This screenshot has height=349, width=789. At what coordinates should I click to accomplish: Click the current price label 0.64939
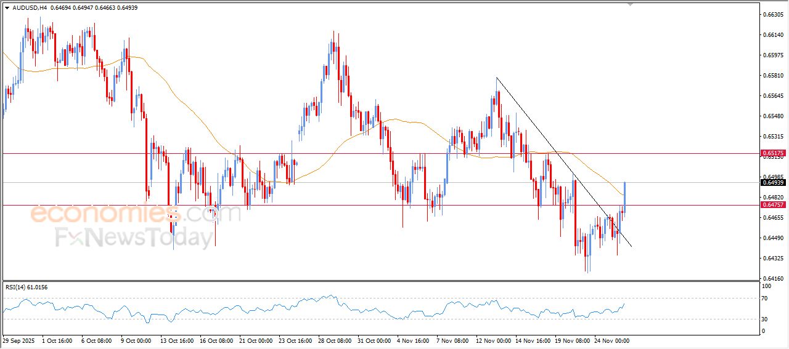click(772, 183)
